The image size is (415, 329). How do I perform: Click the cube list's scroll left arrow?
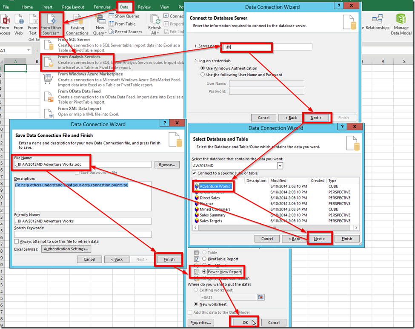pyautogui.click(x=196, y=228)
